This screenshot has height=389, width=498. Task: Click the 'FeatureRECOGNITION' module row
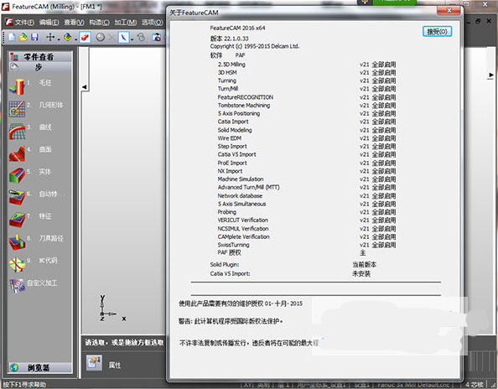tap(307, 97)
